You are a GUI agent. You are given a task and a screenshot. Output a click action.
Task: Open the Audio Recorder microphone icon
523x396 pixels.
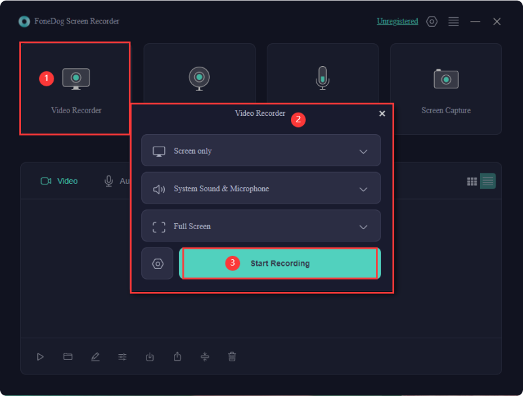[x=322, y=77]
